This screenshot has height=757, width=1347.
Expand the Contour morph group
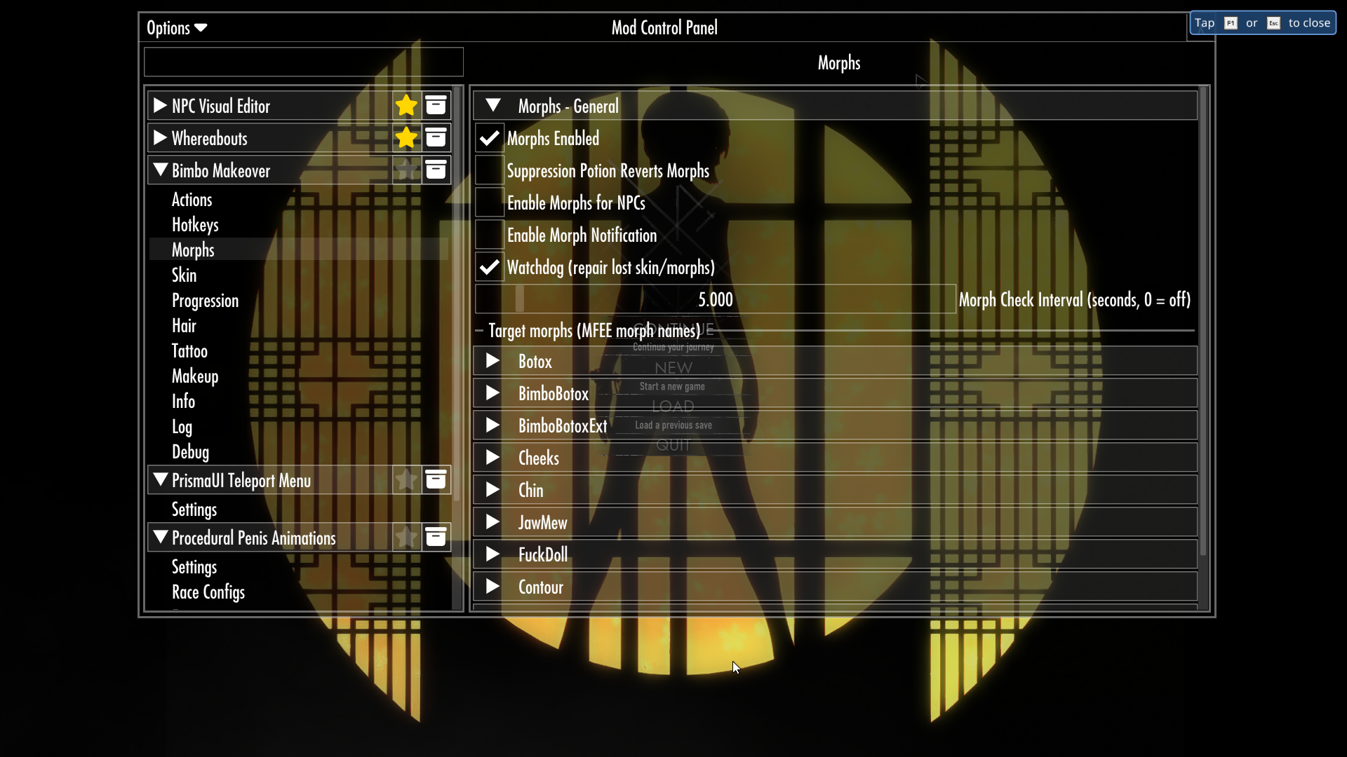point(492,587)
